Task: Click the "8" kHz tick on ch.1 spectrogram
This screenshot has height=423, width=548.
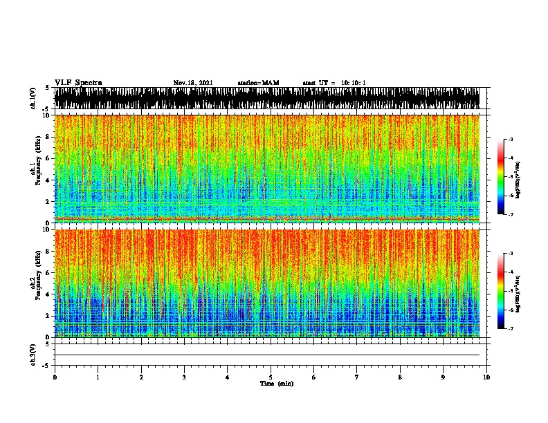Action: point(48,137)
